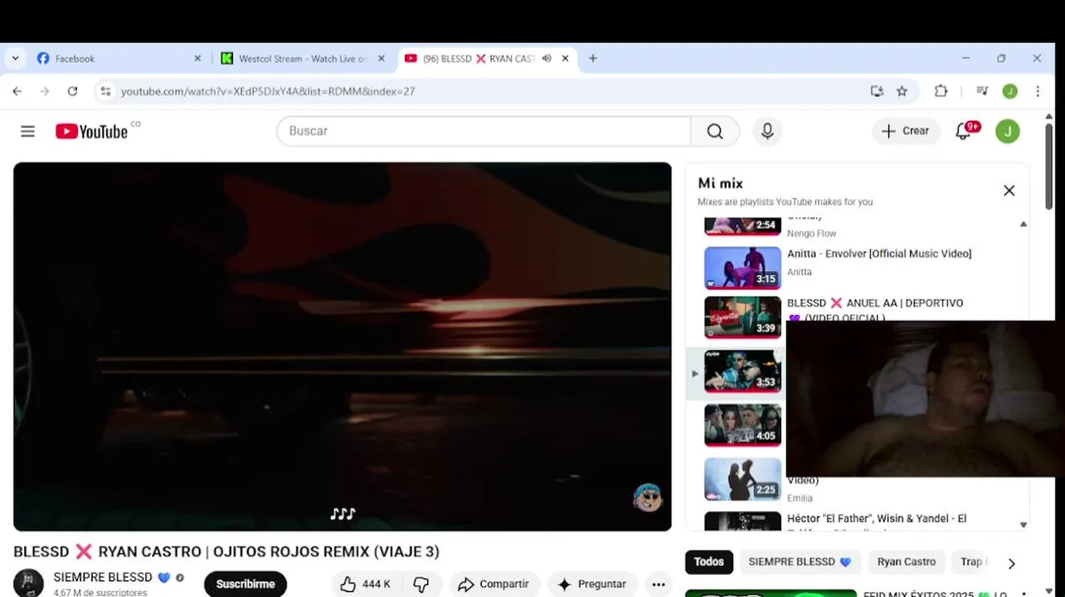Close the Westcol Stream tab
The height and width of the screenshot is (597, 1065).
coord(382,59)
